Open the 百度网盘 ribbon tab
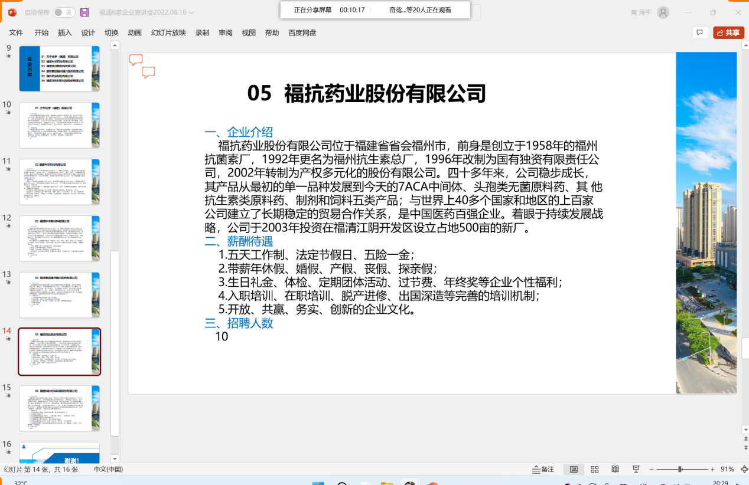Image resolution: width=749 pixels, height=485 pixels. coord(302,33)
